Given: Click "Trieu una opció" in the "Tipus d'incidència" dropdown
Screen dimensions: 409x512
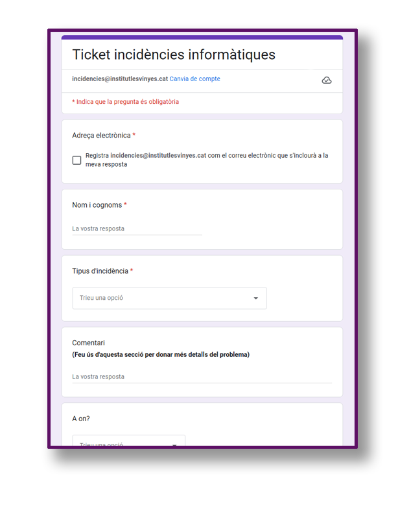Looking at the screenshot, I should [101, 299].
